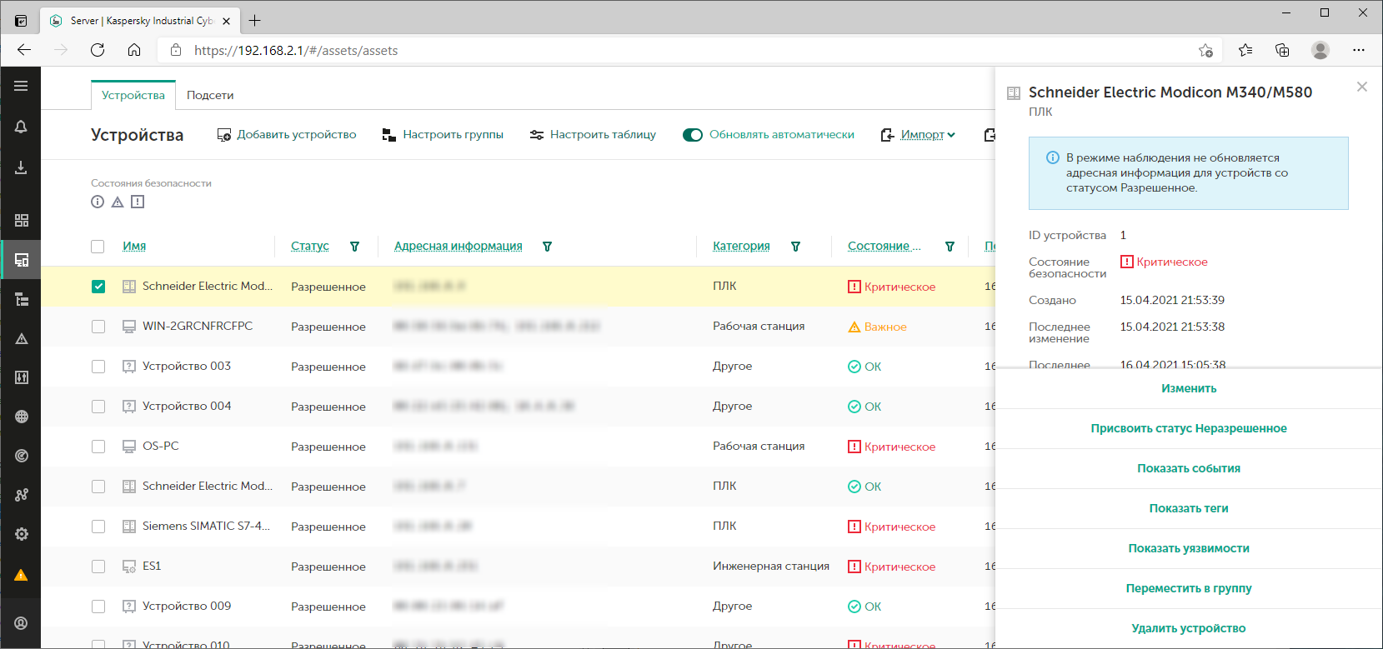Click the yellow warning triangle in the sidebar
The height and width of the screenshot is (649, 1383).
click(21, 575)
